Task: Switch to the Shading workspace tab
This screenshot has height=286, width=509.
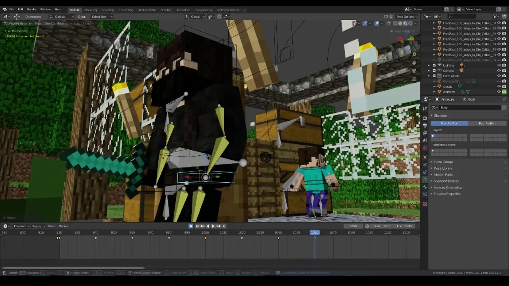Action: [166, 10]
